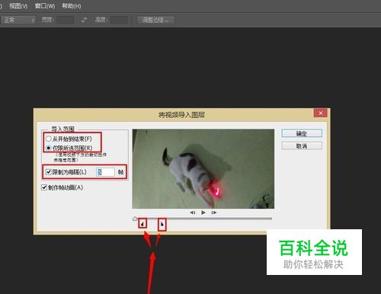Click the 调整边缘 button
The image size is (381, 294).
tap(155, 20)
